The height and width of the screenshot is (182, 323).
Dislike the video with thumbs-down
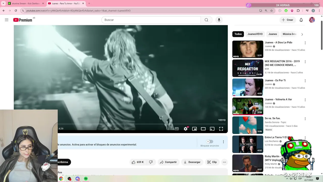point(151,162)
